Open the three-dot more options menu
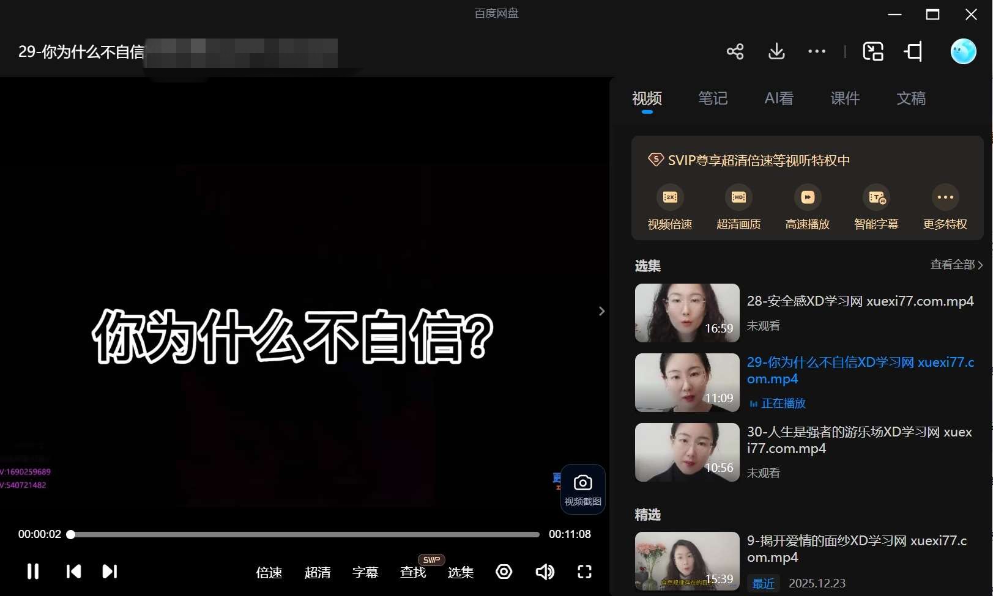 coord(817,51)
